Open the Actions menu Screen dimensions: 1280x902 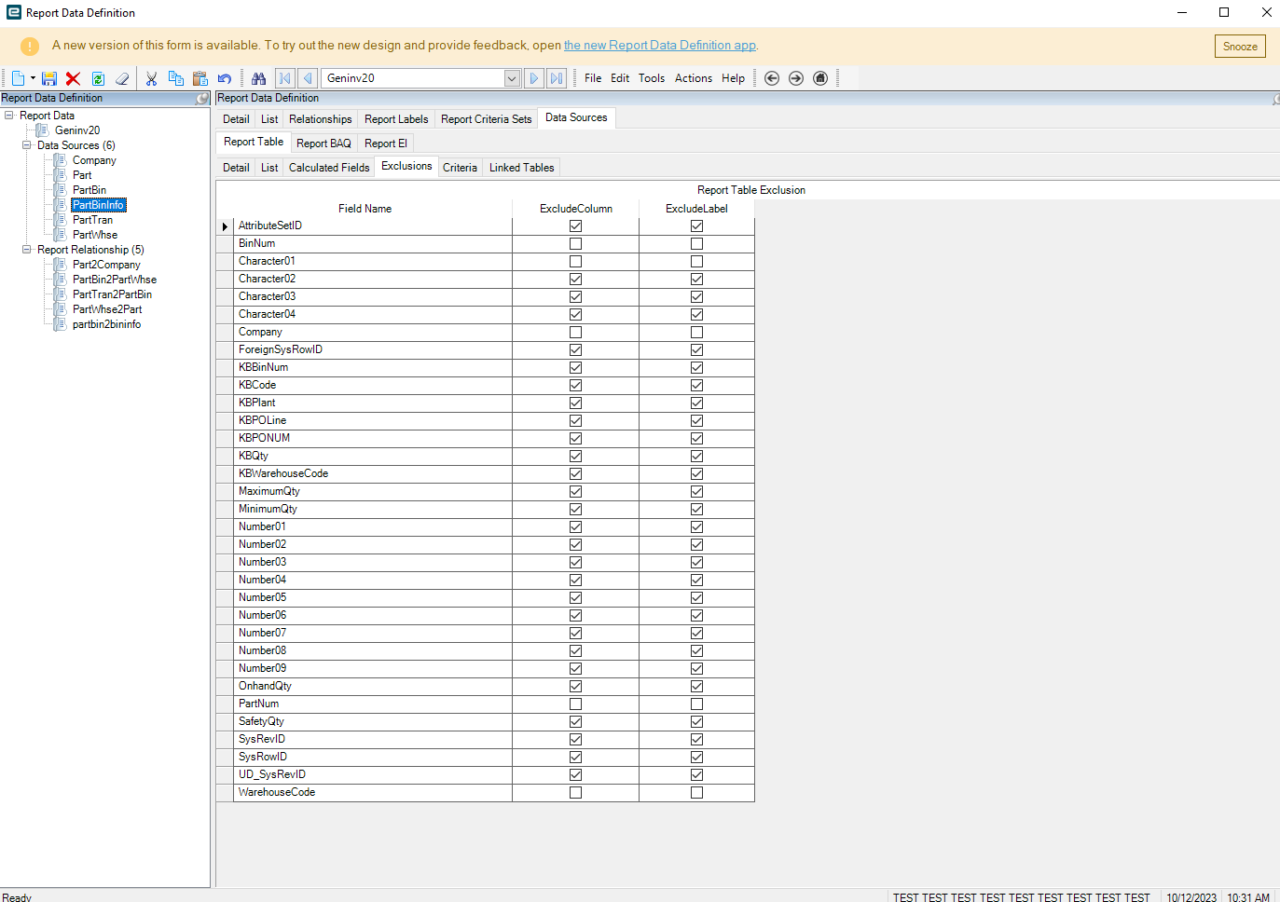tap(693, 78)
